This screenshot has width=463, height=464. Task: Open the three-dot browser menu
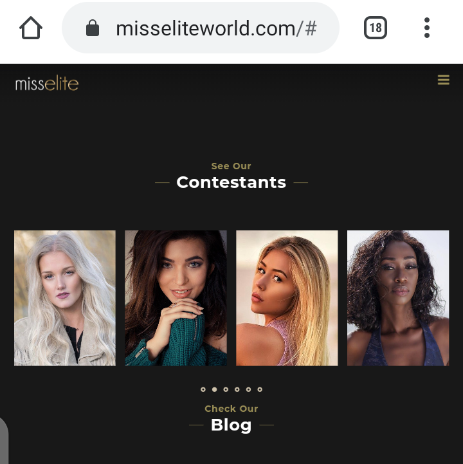click(x=426, y=28)
